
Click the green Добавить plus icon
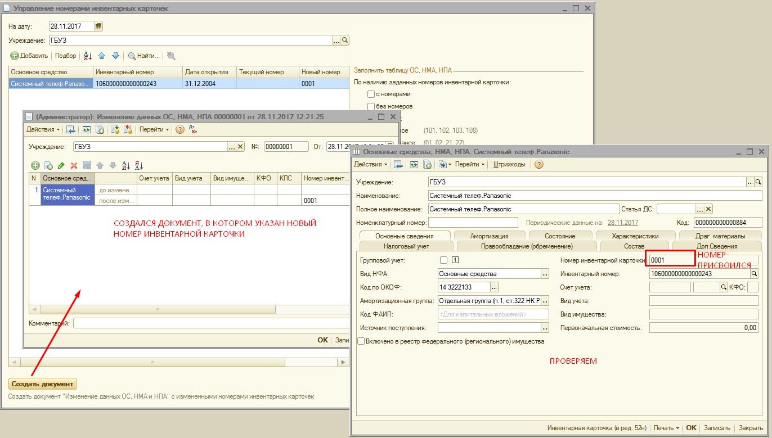coord(15,56)
